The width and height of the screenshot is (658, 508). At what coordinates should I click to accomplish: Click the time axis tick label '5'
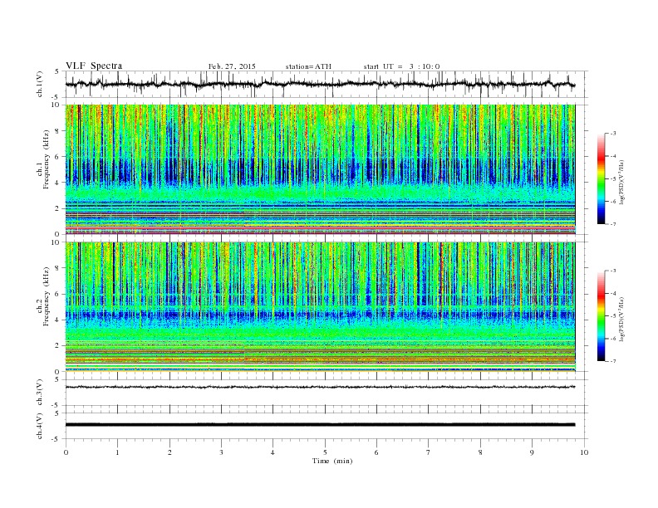click(x=325, y=452)
